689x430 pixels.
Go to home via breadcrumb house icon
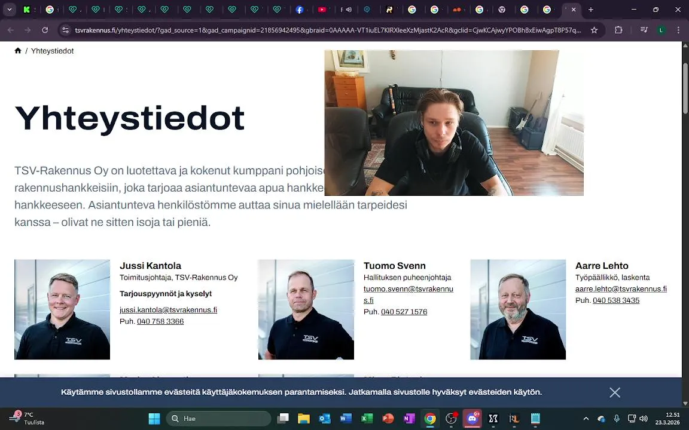[17, 50]
